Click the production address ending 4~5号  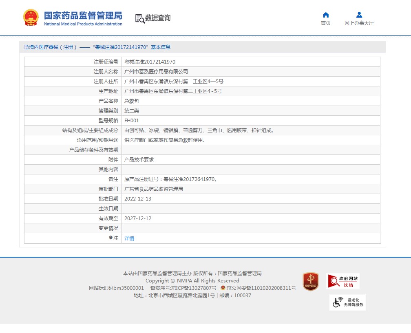(173, 91)
